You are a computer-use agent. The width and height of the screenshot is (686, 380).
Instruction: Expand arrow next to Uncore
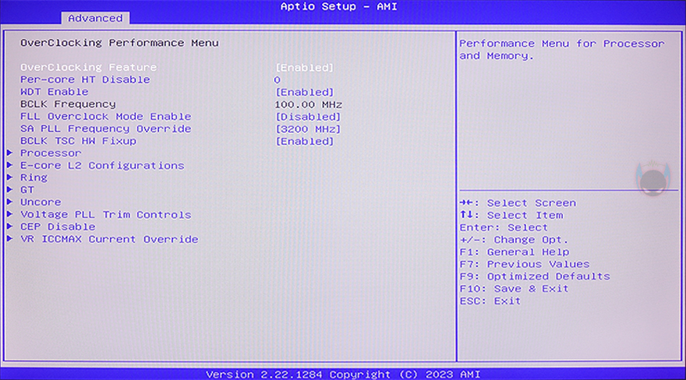click(x=9, y=202)
